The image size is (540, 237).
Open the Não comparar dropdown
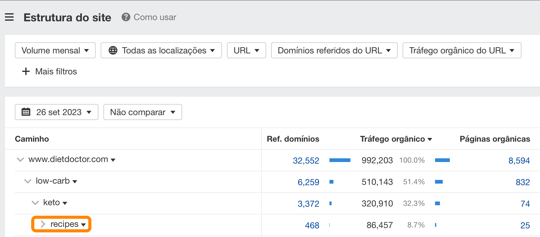pos(142,112)
